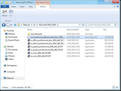This screenshot has width=121, height=91.
Task: Click the Mount disc image icon
Action: pos(5,12)
